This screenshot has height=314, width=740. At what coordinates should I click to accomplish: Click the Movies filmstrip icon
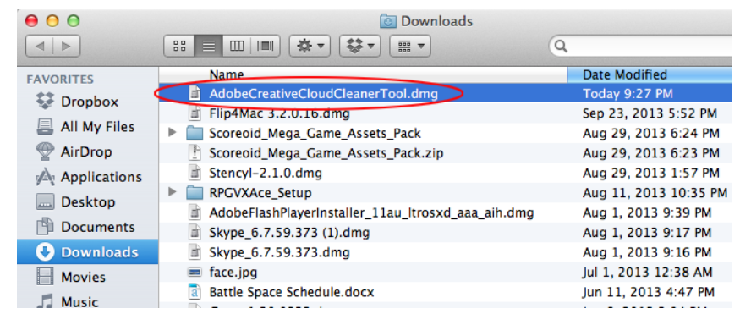[45, 277]
